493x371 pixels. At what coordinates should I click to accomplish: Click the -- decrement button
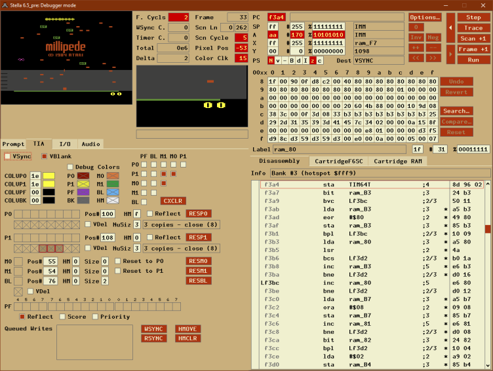(x=433, y=48)
